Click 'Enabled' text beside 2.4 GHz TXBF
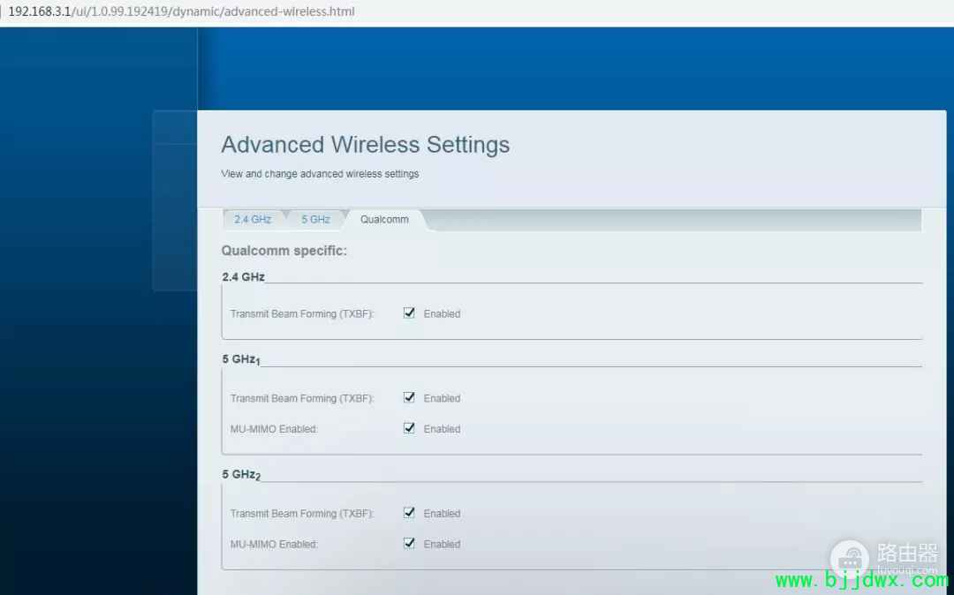This screenshot has width=954, height=595. (x=442, y=313)
